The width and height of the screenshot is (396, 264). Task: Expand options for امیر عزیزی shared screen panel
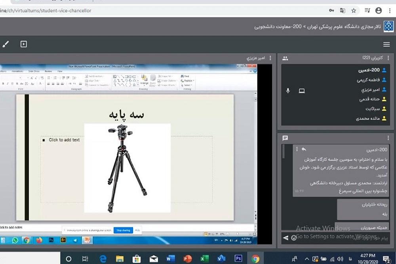coord(270,58)
